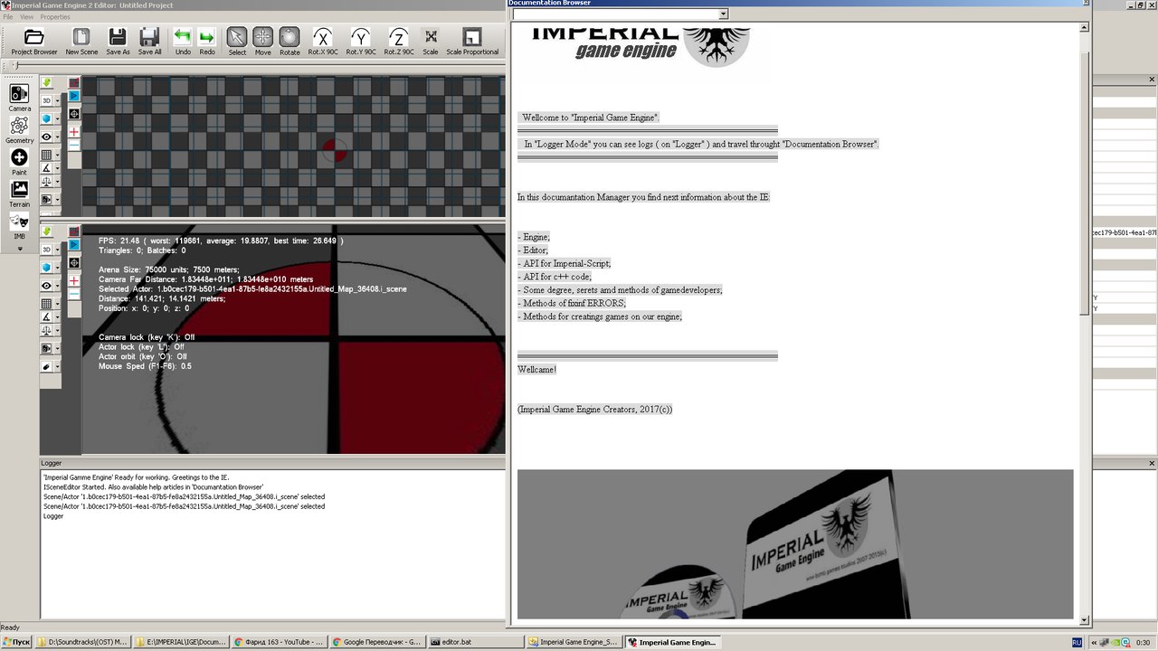
Task: Click blue play button in bottom viewport
Action: pos(74,245)
